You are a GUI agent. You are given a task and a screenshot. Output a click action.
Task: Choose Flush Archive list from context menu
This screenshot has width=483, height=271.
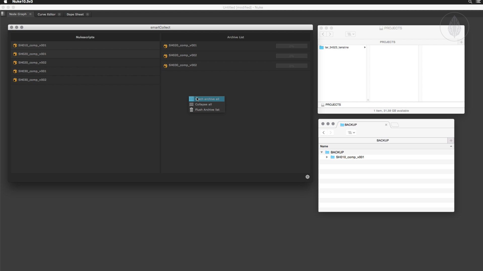[207, 110]
